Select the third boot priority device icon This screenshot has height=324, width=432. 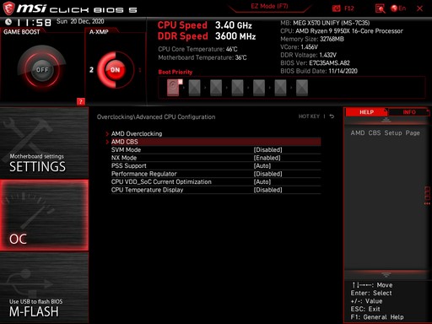coord(216,88)
